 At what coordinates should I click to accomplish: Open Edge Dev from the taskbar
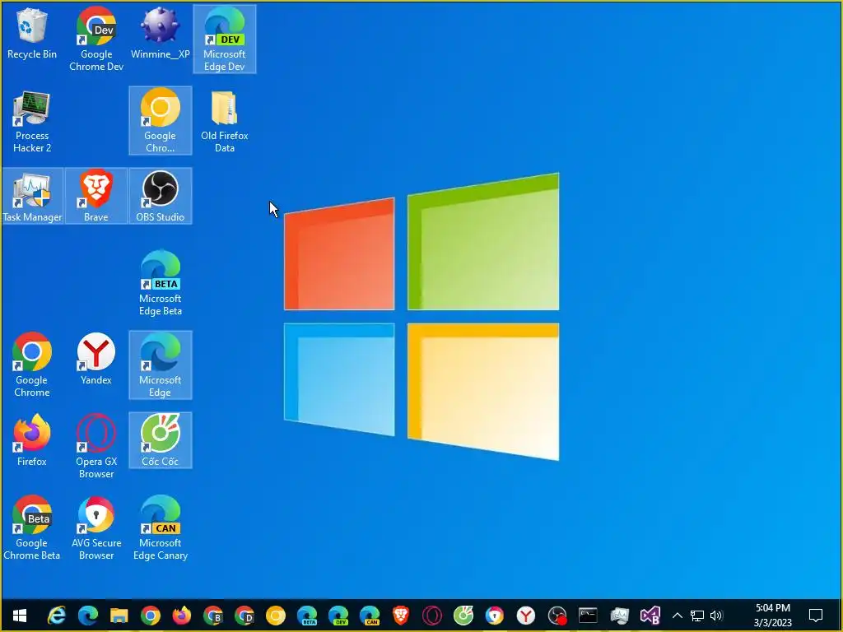(338, 616)
